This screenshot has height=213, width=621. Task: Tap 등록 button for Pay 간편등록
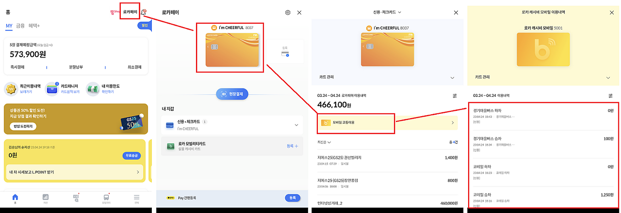[x=293, y=198]
